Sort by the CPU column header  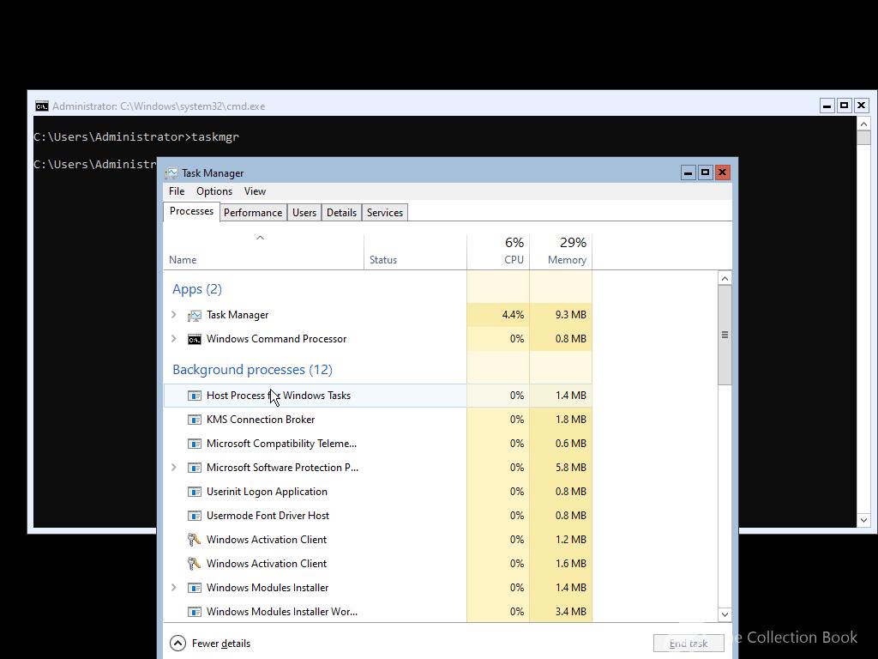click(x=498, y=251)
